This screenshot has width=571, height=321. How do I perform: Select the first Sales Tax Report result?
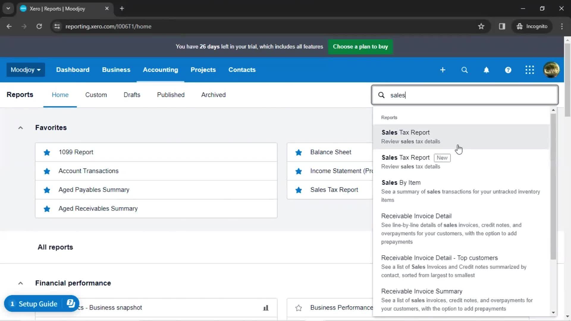pyautogui.click(x=461, y=137)
